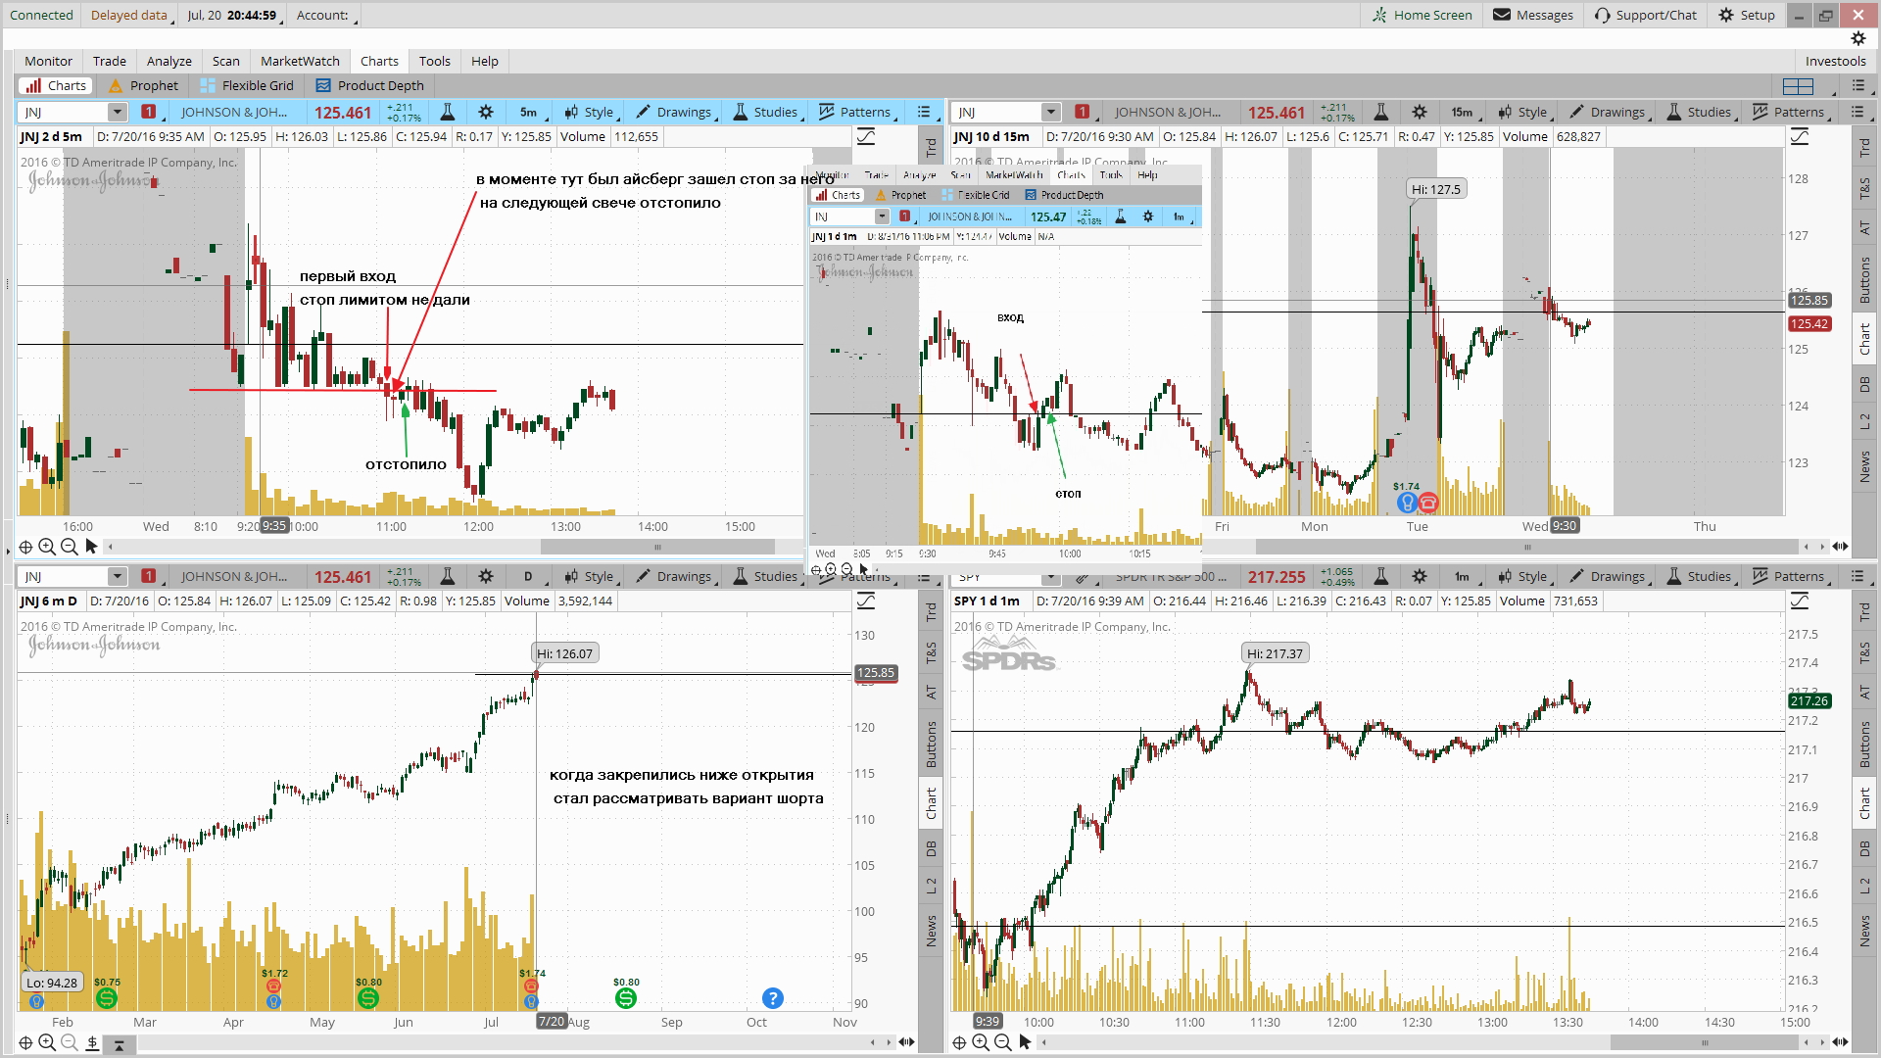Toggle the T&S side panel of the JNJ 15m chart
The image size is (1881, 1058).
[x=1864, y=188]
